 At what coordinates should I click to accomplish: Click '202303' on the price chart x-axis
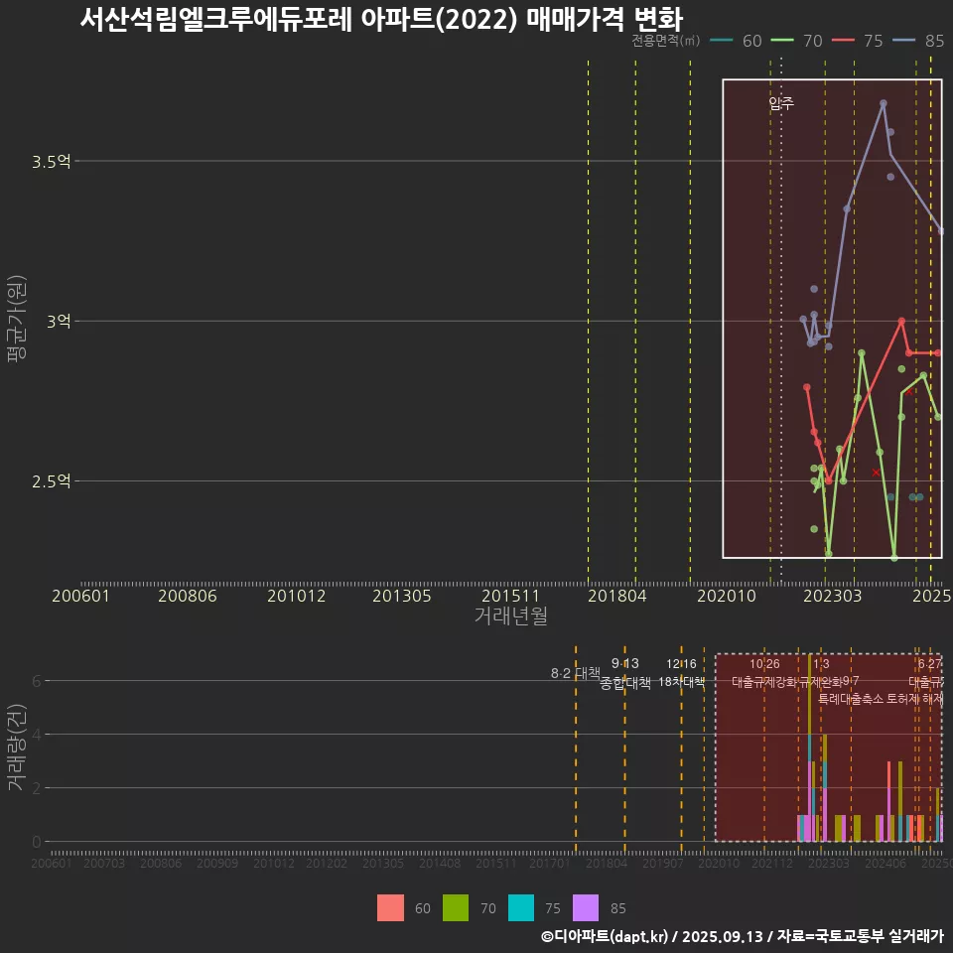pos(833,596)
